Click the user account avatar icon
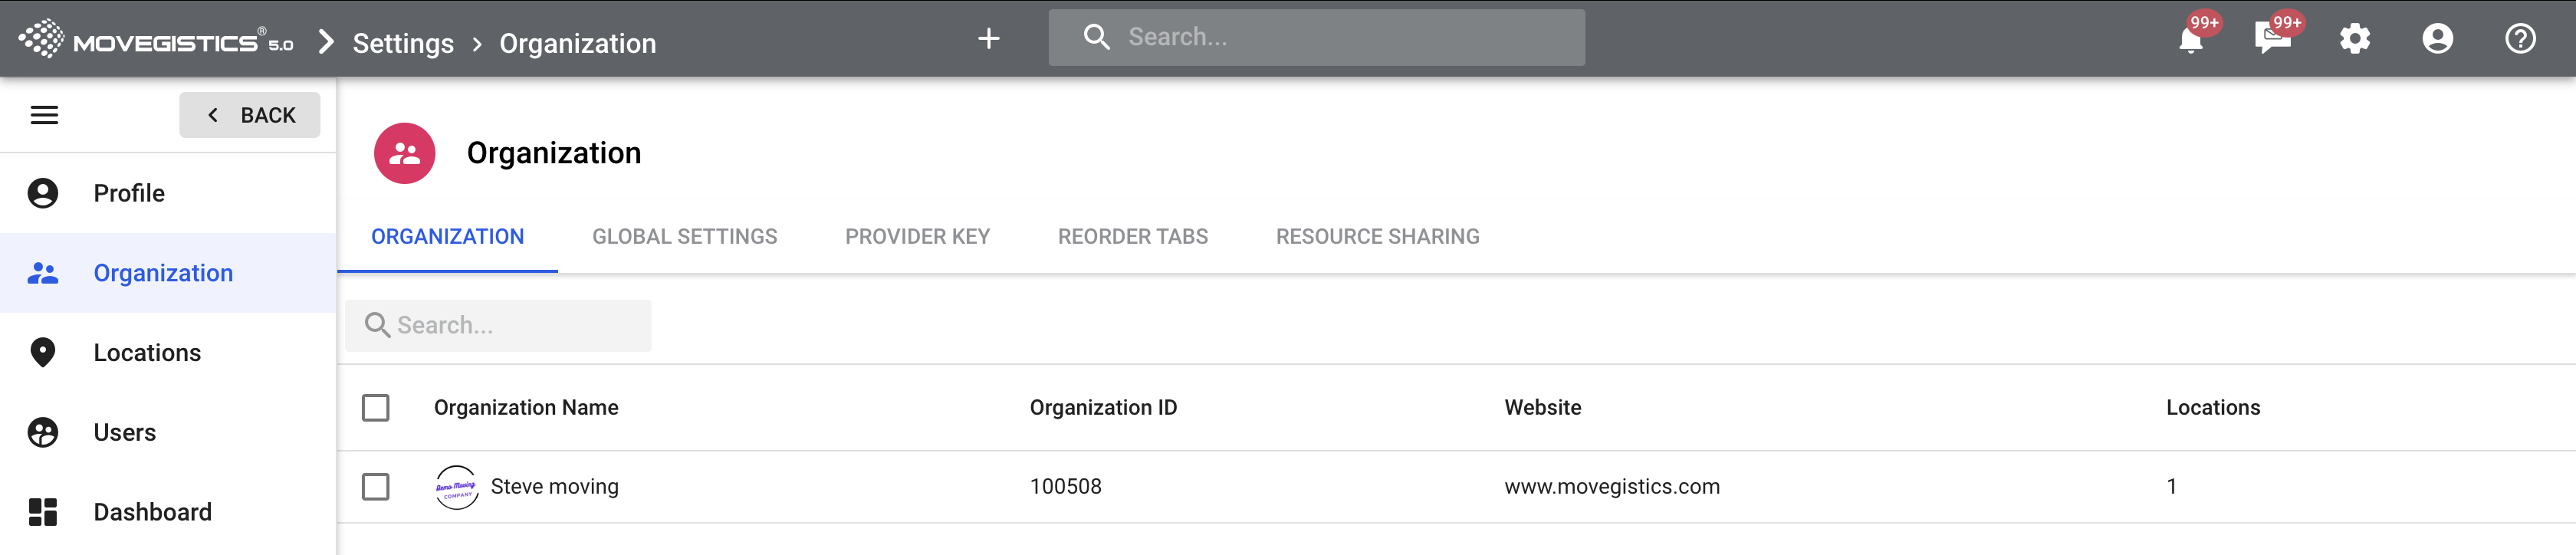Screen dimensions: 2576x555 (x=2437, y=39)
